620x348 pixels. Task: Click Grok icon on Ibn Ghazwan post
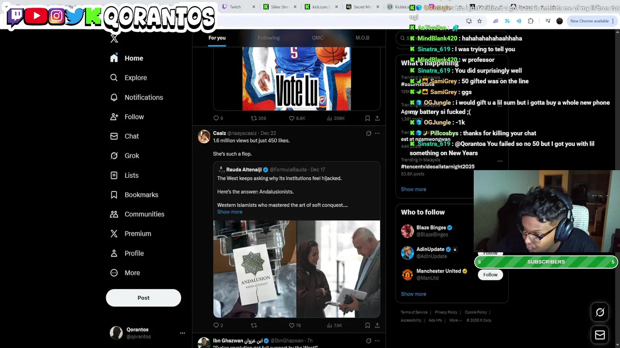(x=369, y=341)
